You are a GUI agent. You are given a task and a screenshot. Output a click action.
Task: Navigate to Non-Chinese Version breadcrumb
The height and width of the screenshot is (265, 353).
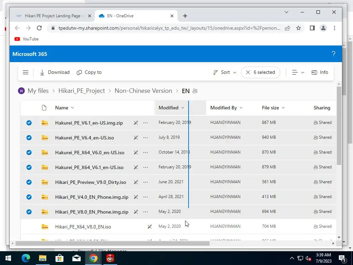pyautogui.click(x=143, y=91)
